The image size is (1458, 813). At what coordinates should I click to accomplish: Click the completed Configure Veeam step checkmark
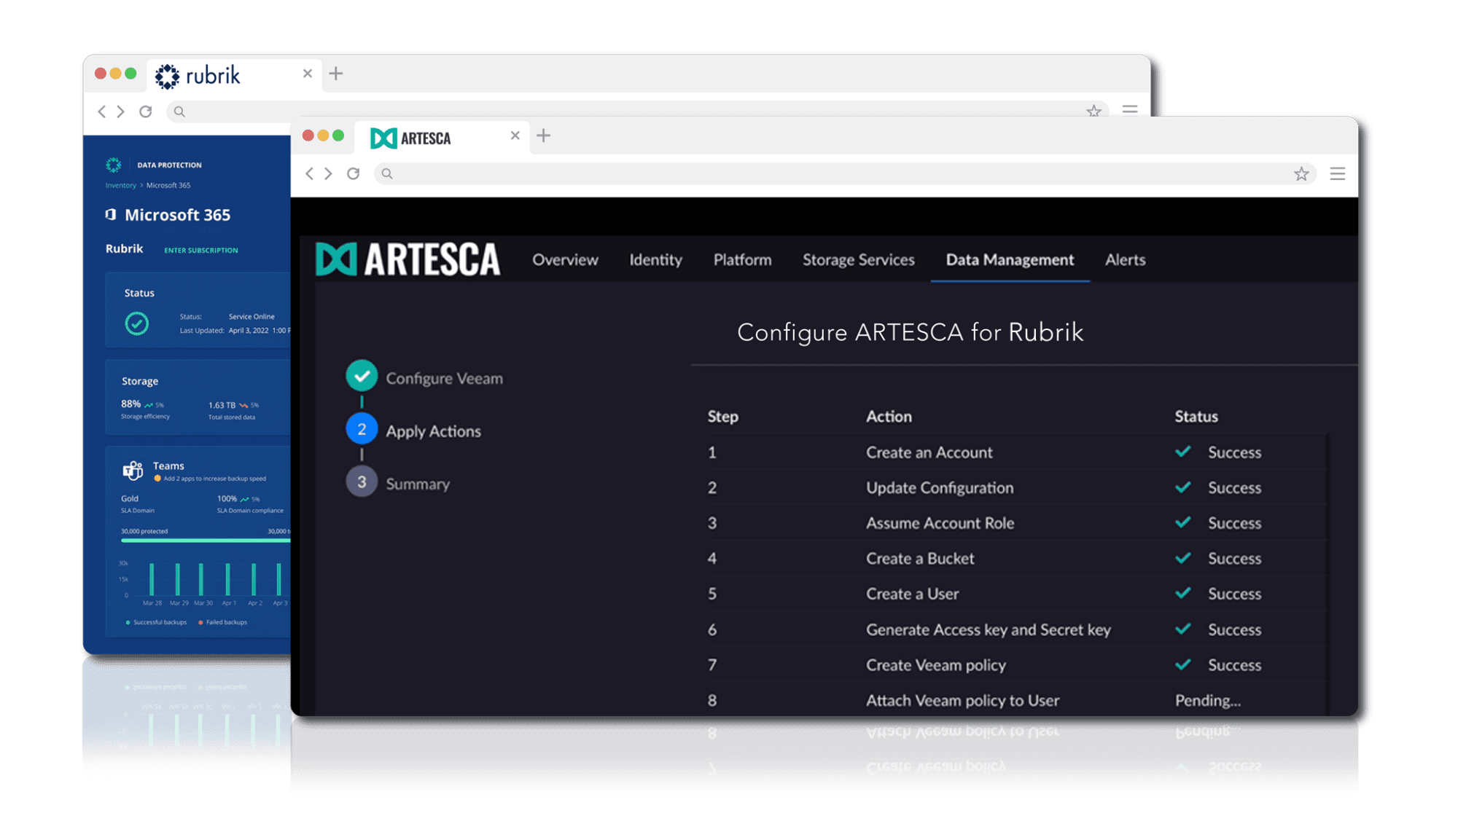362,377
